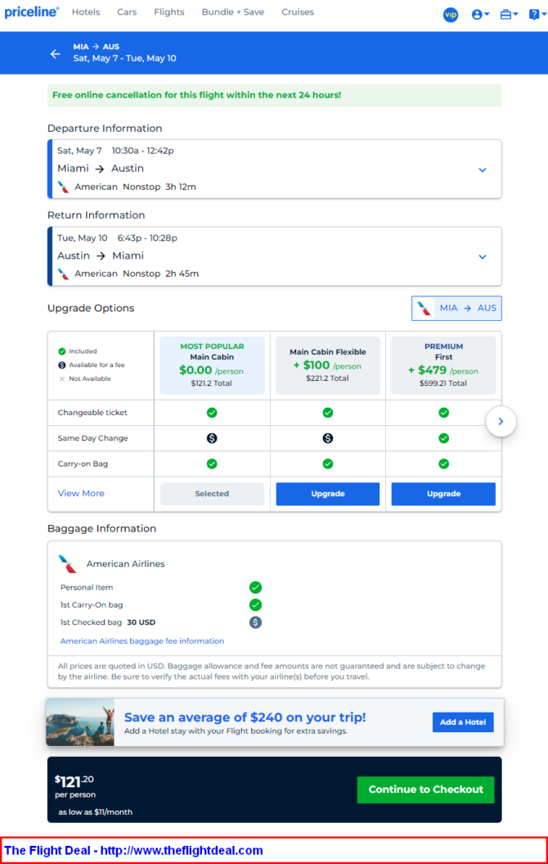Click Main Cabin Same Day Change fee icon
Viewport: 548px width, 864px height.
[212, 438]
